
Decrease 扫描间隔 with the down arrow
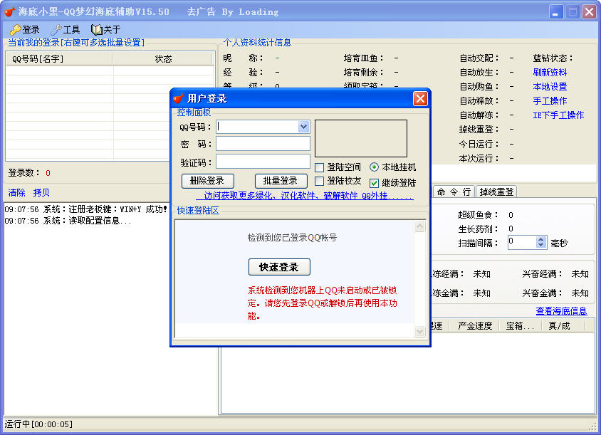[x=540, y=246]
